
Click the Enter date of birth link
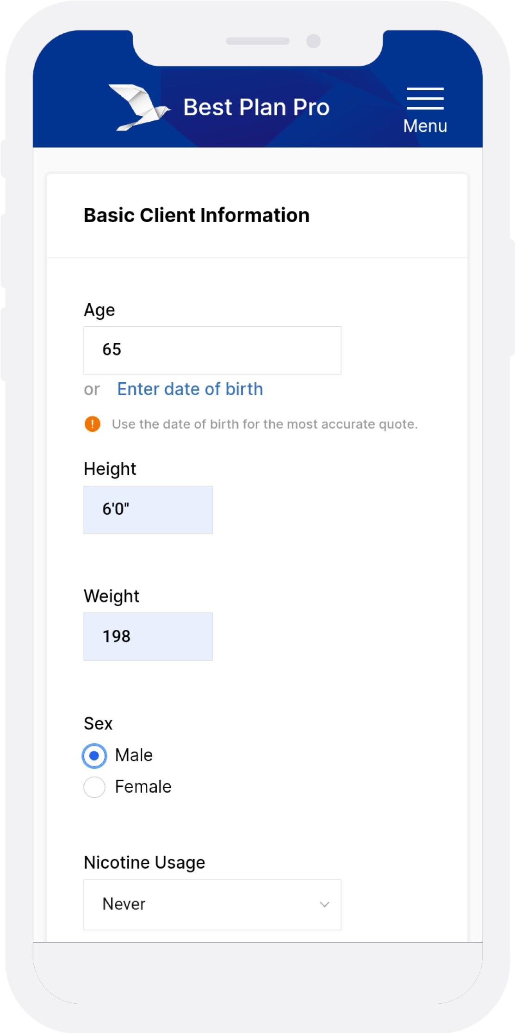click(190, 389)
